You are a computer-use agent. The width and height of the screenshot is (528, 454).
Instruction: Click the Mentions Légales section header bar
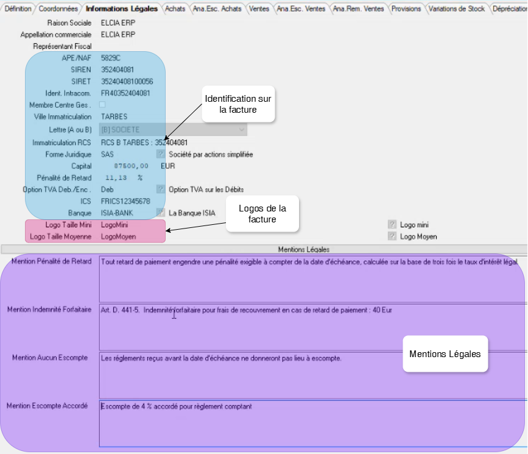[x=303, y=249]
